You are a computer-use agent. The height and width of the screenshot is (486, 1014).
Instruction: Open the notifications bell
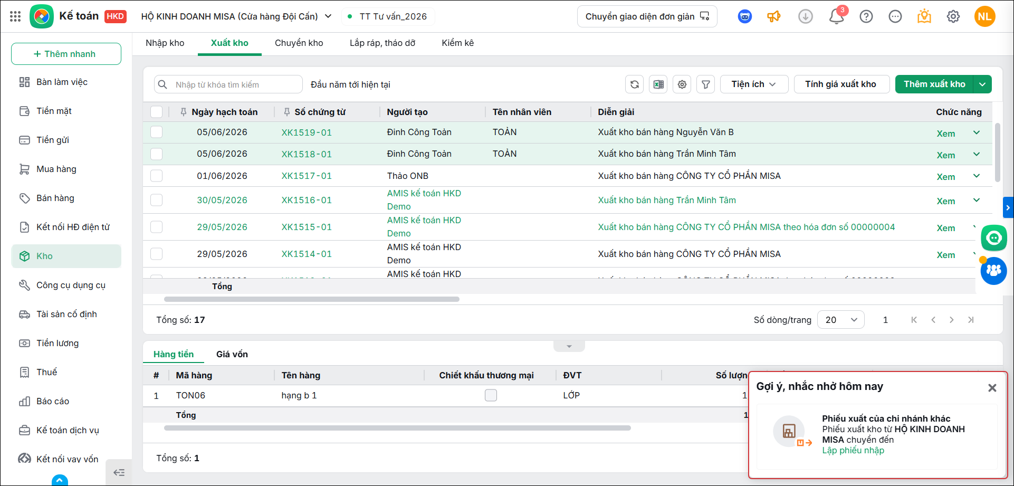836,17
